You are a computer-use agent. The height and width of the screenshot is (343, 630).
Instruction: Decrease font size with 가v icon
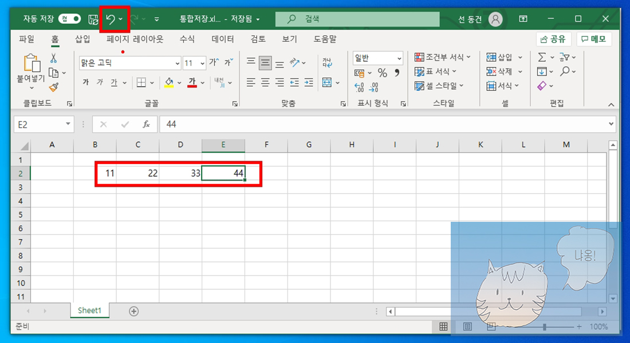[229, 62]
